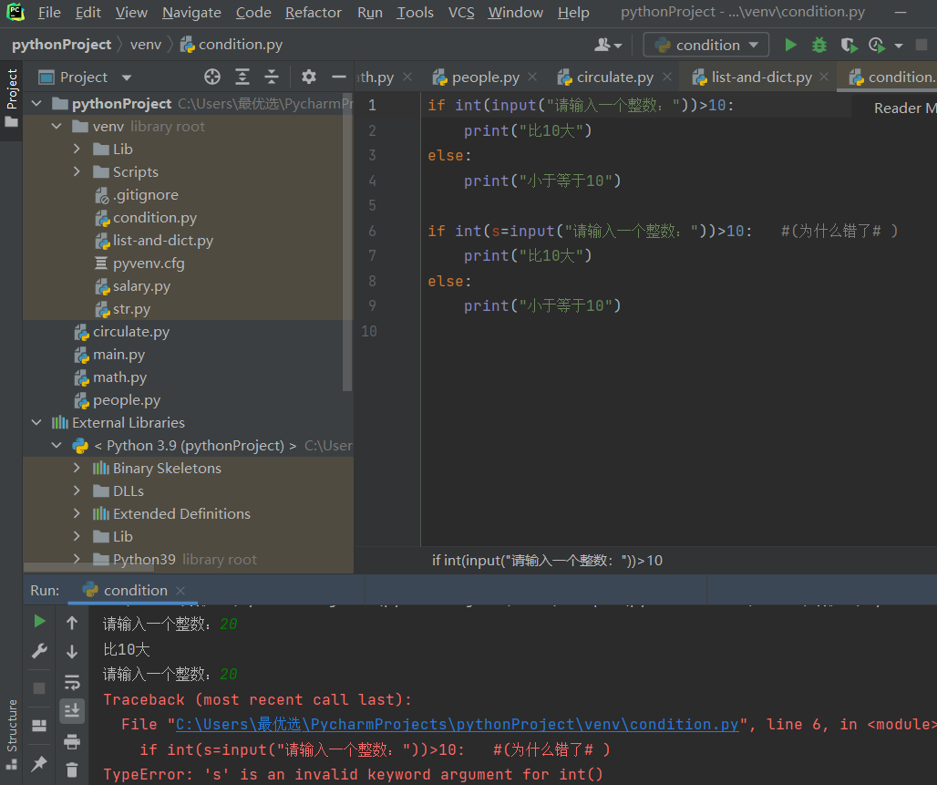Click Reader Mode label in editor

coord(905,108)
